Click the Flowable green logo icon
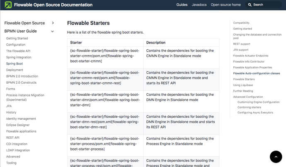The width and height of the screenshot is (286, 167). pyautogui.click(x=8, y=5)
